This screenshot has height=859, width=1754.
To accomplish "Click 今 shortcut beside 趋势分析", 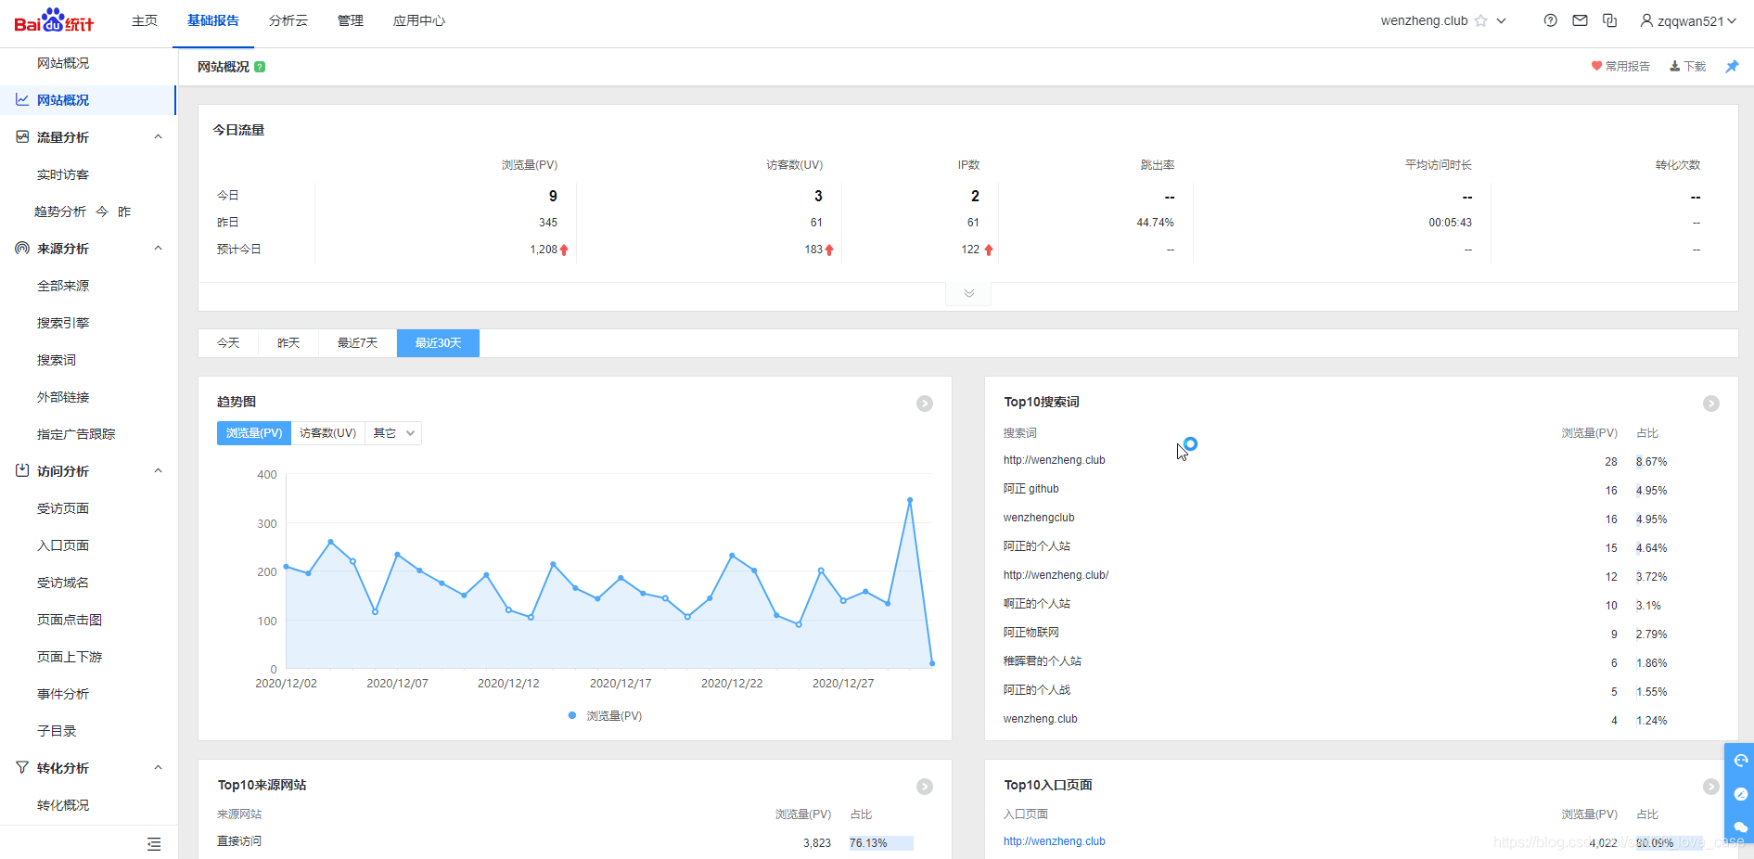I will coord(102,212).
